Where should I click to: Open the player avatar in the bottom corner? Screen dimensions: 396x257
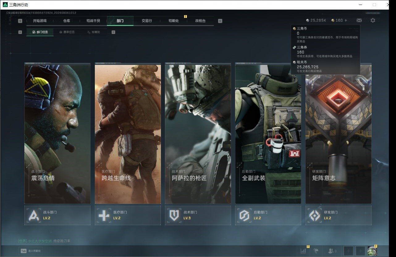(x=372, y=251)
